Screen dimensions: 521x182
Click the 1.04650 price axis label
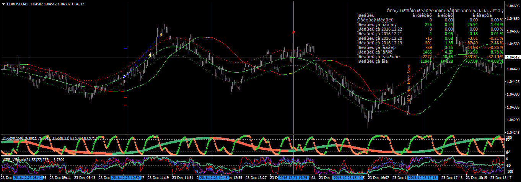513,19
